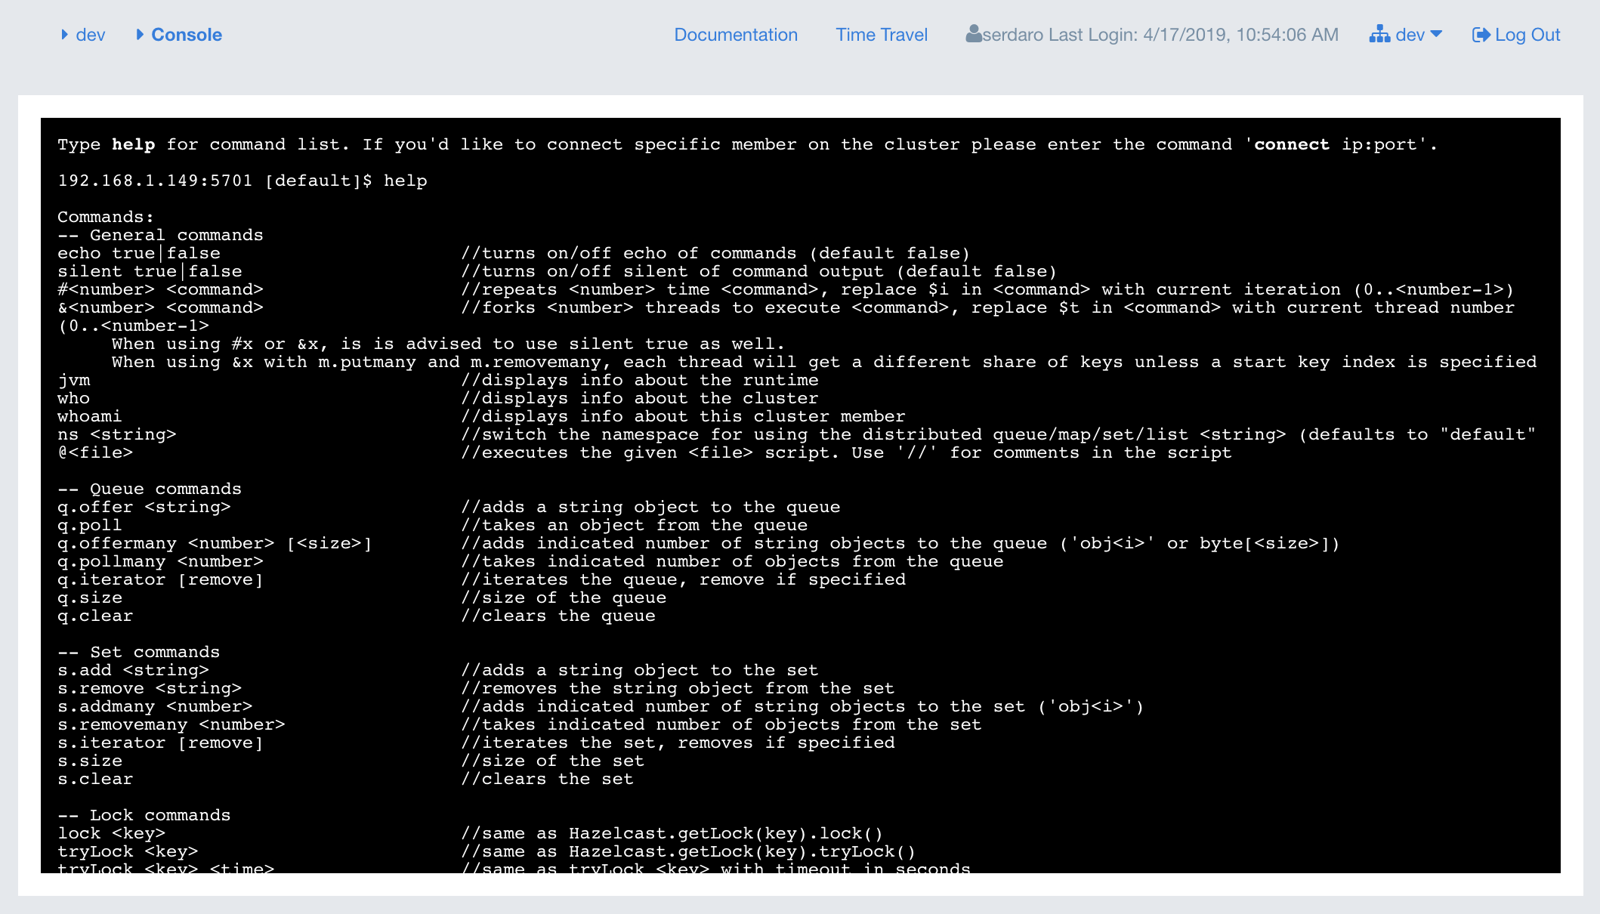Image resolution: width=1600 pixels, height=914 pixels.
Task: Click the 'silent true|false' command
Action: pos(150,271)
